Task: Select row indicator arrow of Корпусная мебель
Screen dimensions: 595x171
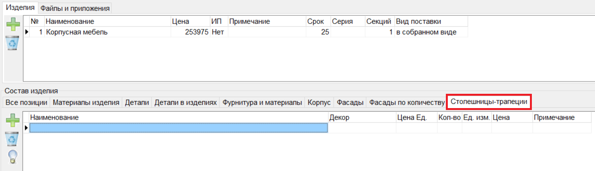Action: point(27,32)
